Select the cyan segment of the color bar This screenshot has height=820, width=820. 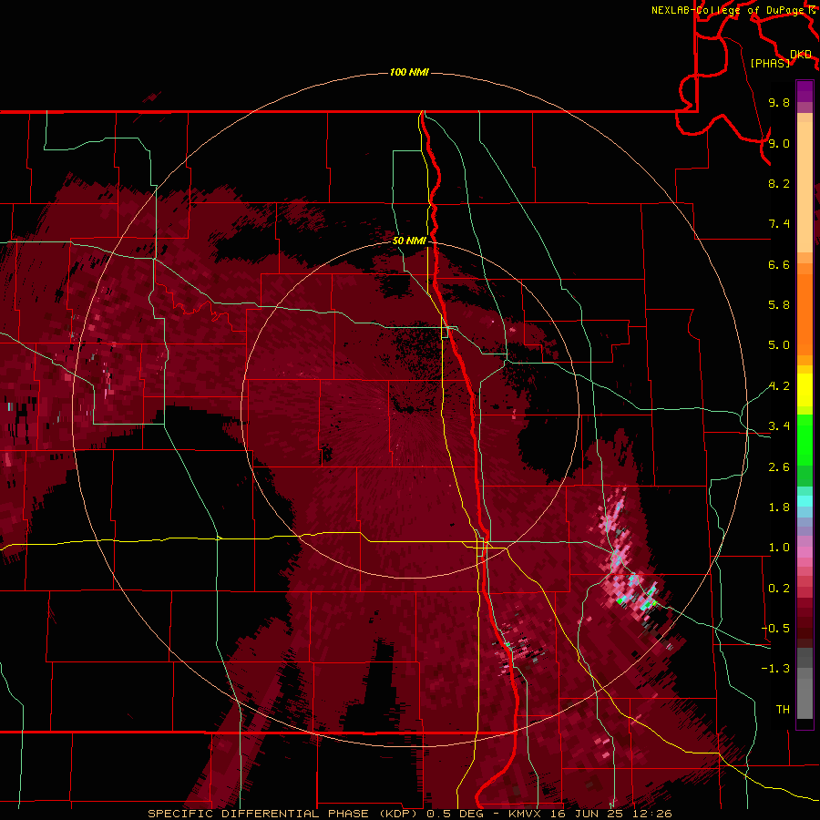point(805,501)
